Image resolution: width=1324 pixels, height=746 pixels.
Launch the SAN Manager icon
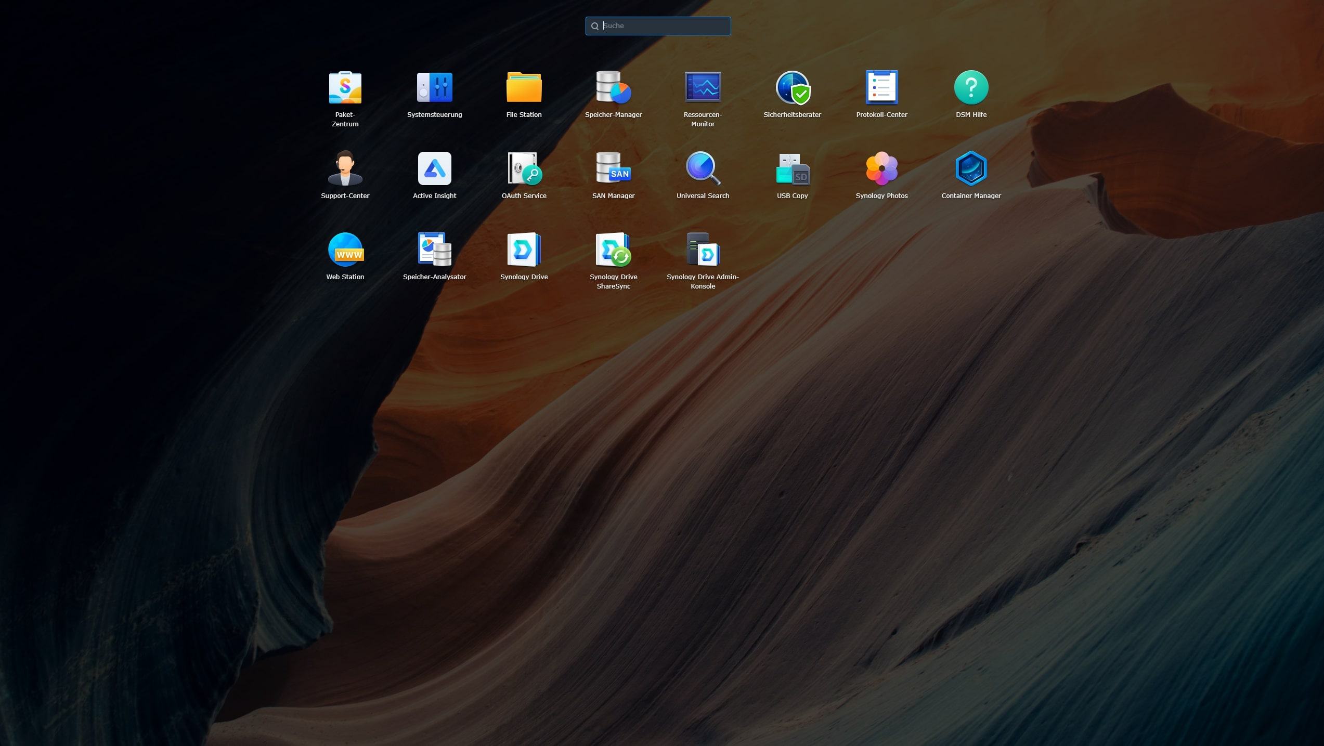613,168
